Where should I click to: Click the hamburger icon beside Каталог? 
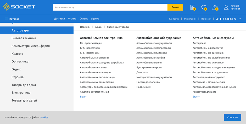(x=6, y=19)
